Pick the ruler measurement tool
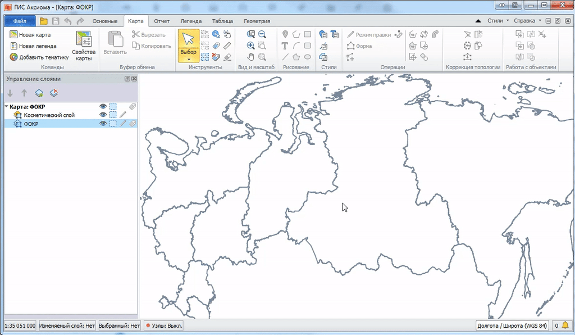 227,46
